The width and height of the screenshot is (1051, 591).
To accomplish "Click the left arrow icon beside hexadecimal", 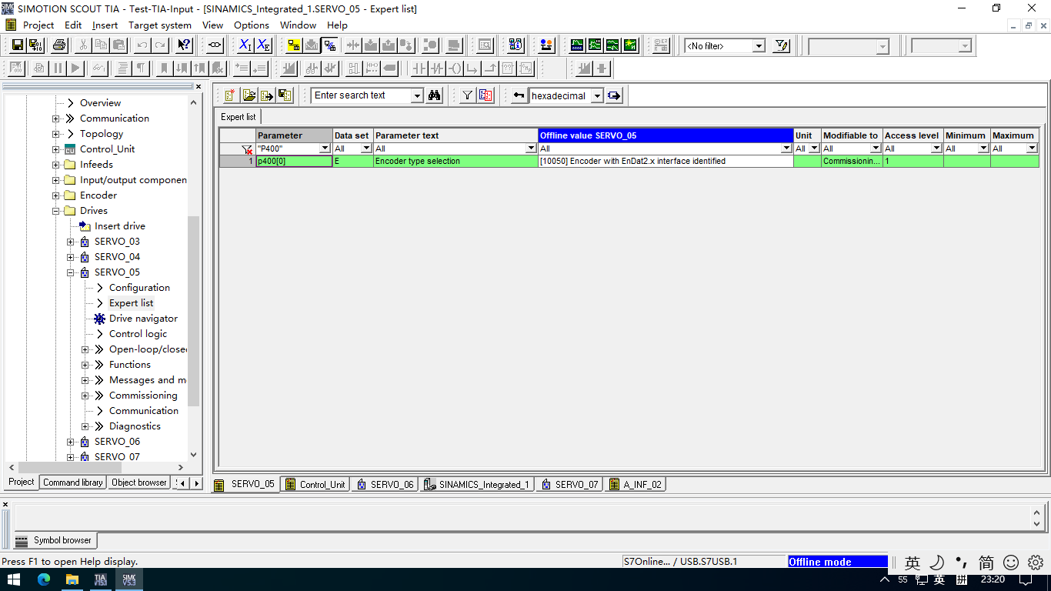I will pos(519,95).
